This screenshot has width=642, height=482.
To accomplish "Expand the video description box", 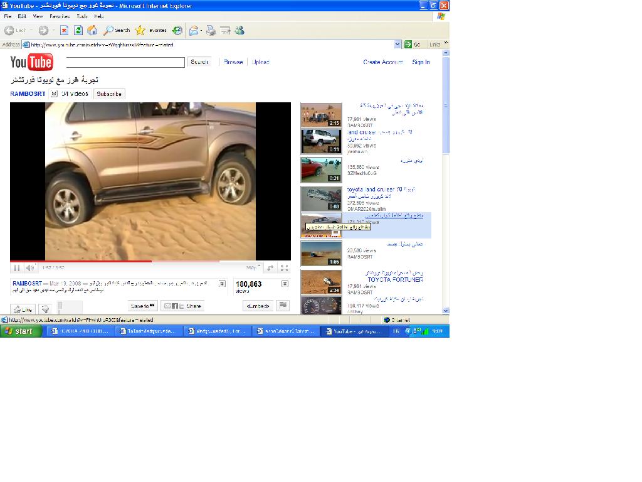I will coord(222,284).
